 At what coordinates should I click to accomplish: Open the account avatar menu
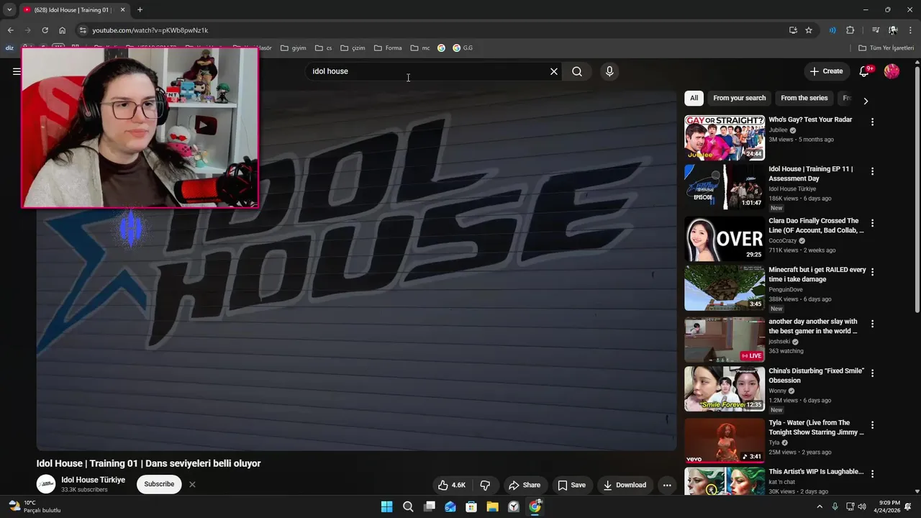(891, 71)
